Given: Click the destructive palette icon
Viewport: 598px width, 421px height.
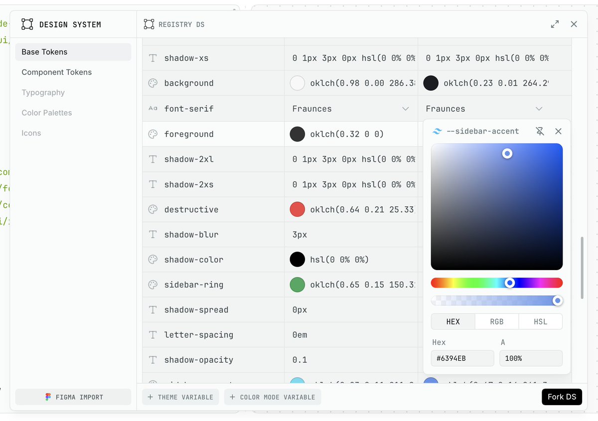Looking at the screenshot, I should pos(153,209).
